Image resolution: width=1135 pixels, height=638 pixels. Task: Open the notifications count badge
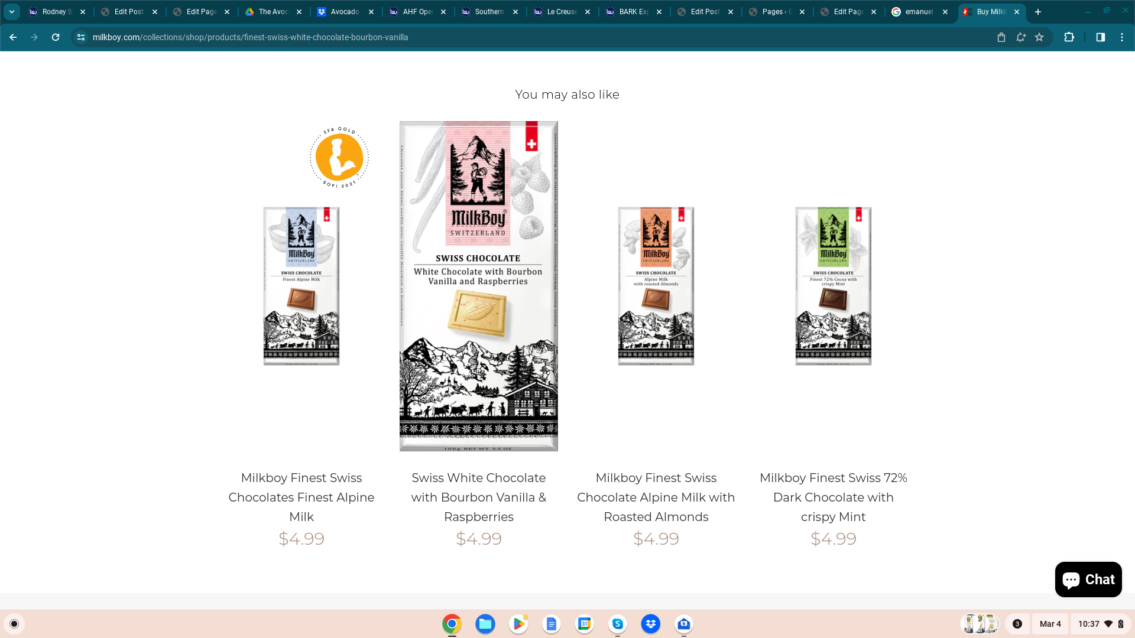click(1017, 624)
